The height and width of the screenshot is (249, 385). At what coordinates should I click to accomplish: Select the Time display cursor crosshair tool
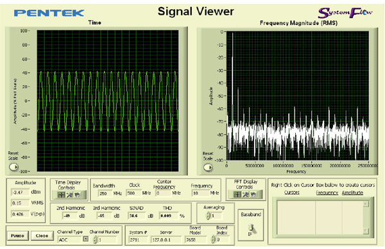(61, 194)
